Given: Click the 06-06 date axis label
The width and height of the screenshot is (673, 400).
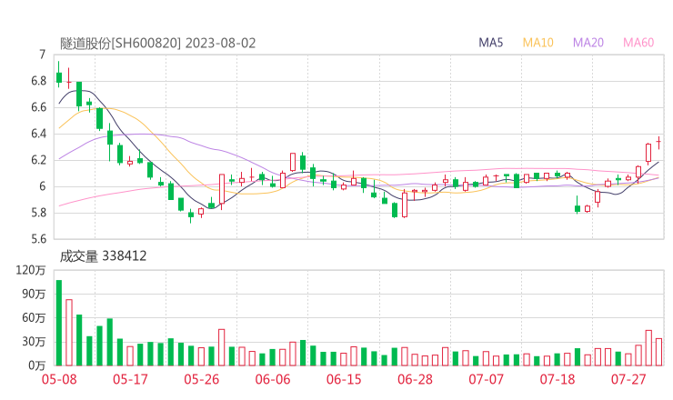Looking at the screenshot, I should (273, 379).
